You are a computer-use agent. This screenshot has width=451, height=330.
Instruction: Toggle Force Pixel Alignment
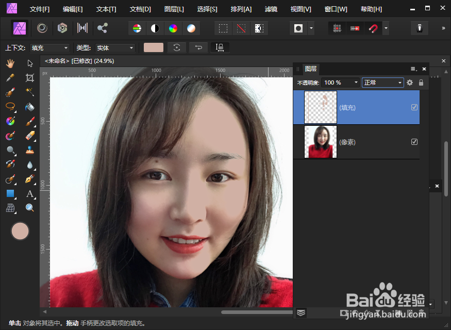click(x=337, y=28)
